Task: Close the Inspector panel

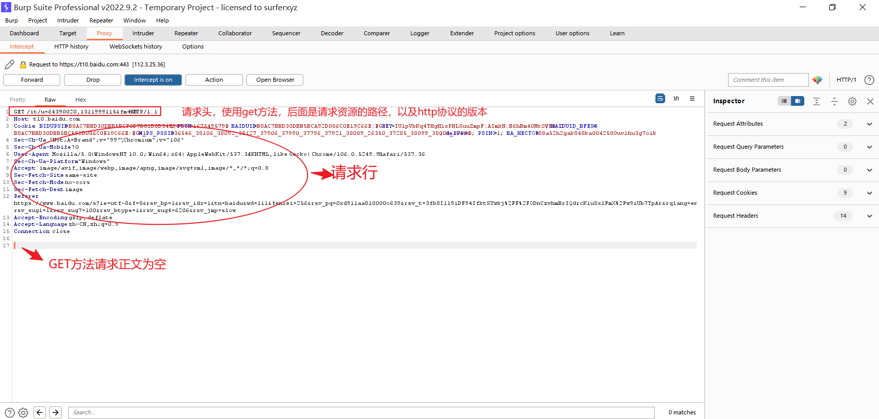Action: [x=870, y=101]
